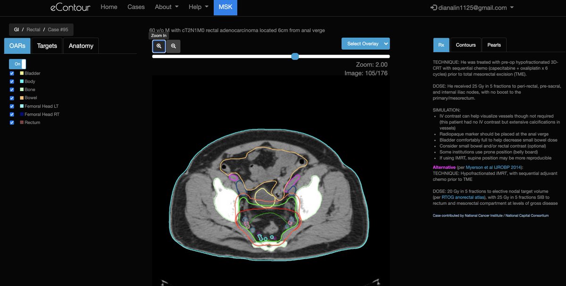The height and width of the screenshot is (286, 566).
Task: Disable the Femoral Head LT contour
Action: pyautogui.click(x=12, y=106)
